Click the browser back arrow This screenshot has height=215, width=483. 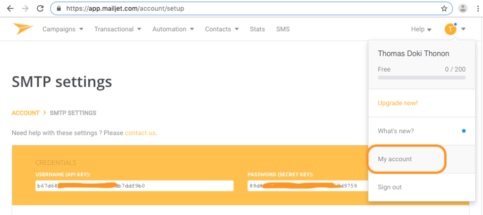point(10,8)
